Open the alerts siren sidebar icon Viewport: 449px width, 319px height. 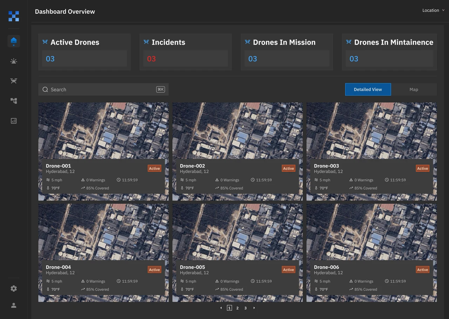pyautogui.click(x=14, y=61)
